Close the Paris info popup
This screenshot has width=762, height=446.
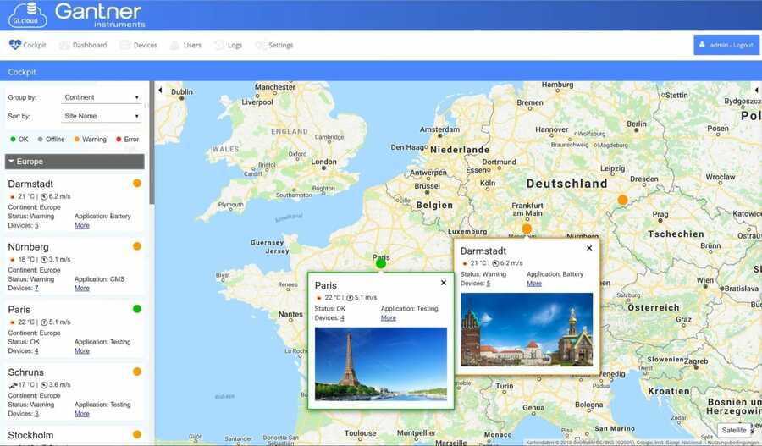[444, 283]
